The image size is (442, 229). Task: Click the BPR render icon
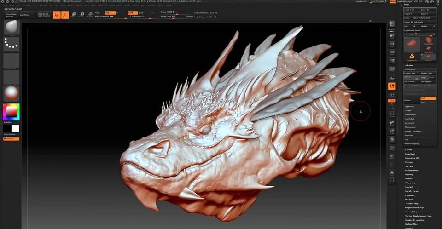tap(392, 24)
